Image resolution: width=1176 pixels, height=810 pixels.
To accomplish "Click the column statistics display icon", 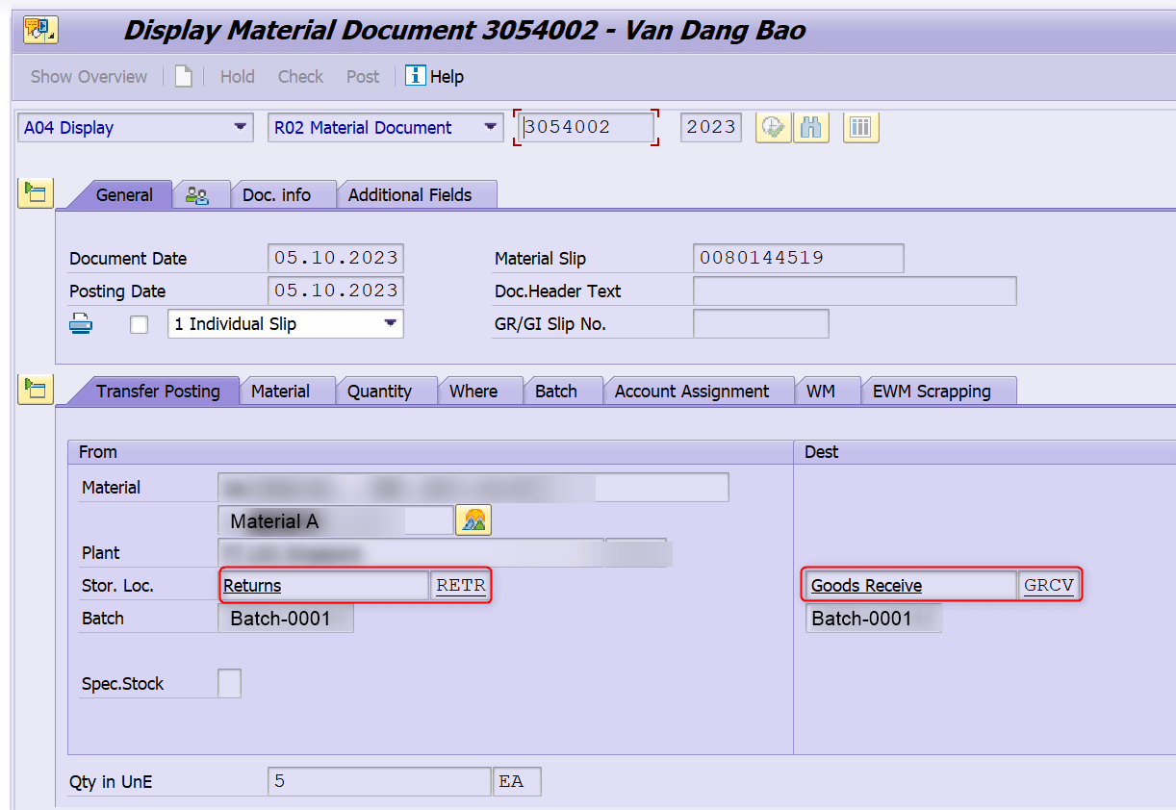I will 860,126.
